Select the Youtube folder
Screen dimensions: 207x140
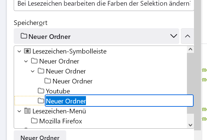coord(58,91)
